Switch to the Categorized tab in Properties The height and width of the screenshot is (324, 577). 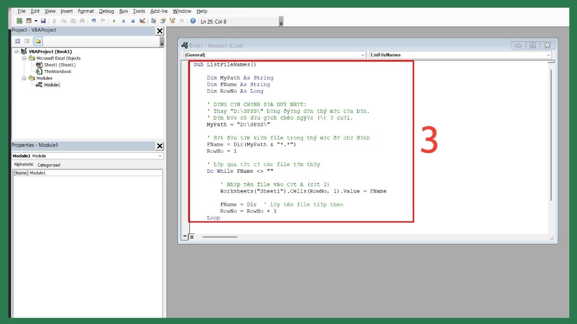coord(49,165)
